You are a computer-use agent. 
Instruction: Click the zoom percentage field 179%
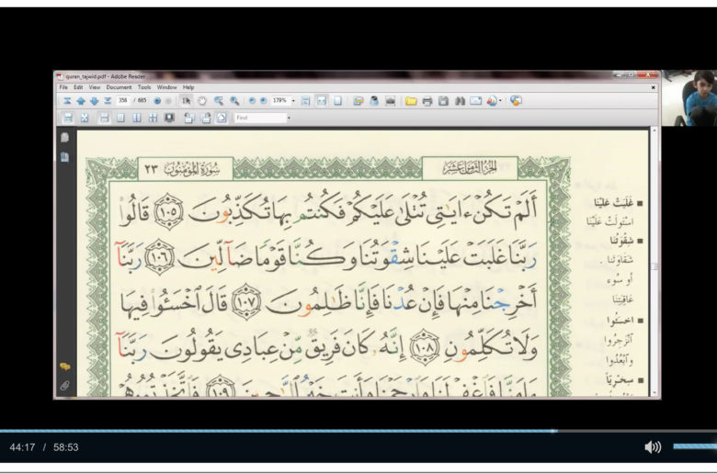pos(279,100)
